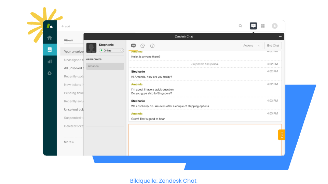Click inside the chat message input box
The image size is (328, 184).
pyautogui.click(x=205, y=140)
